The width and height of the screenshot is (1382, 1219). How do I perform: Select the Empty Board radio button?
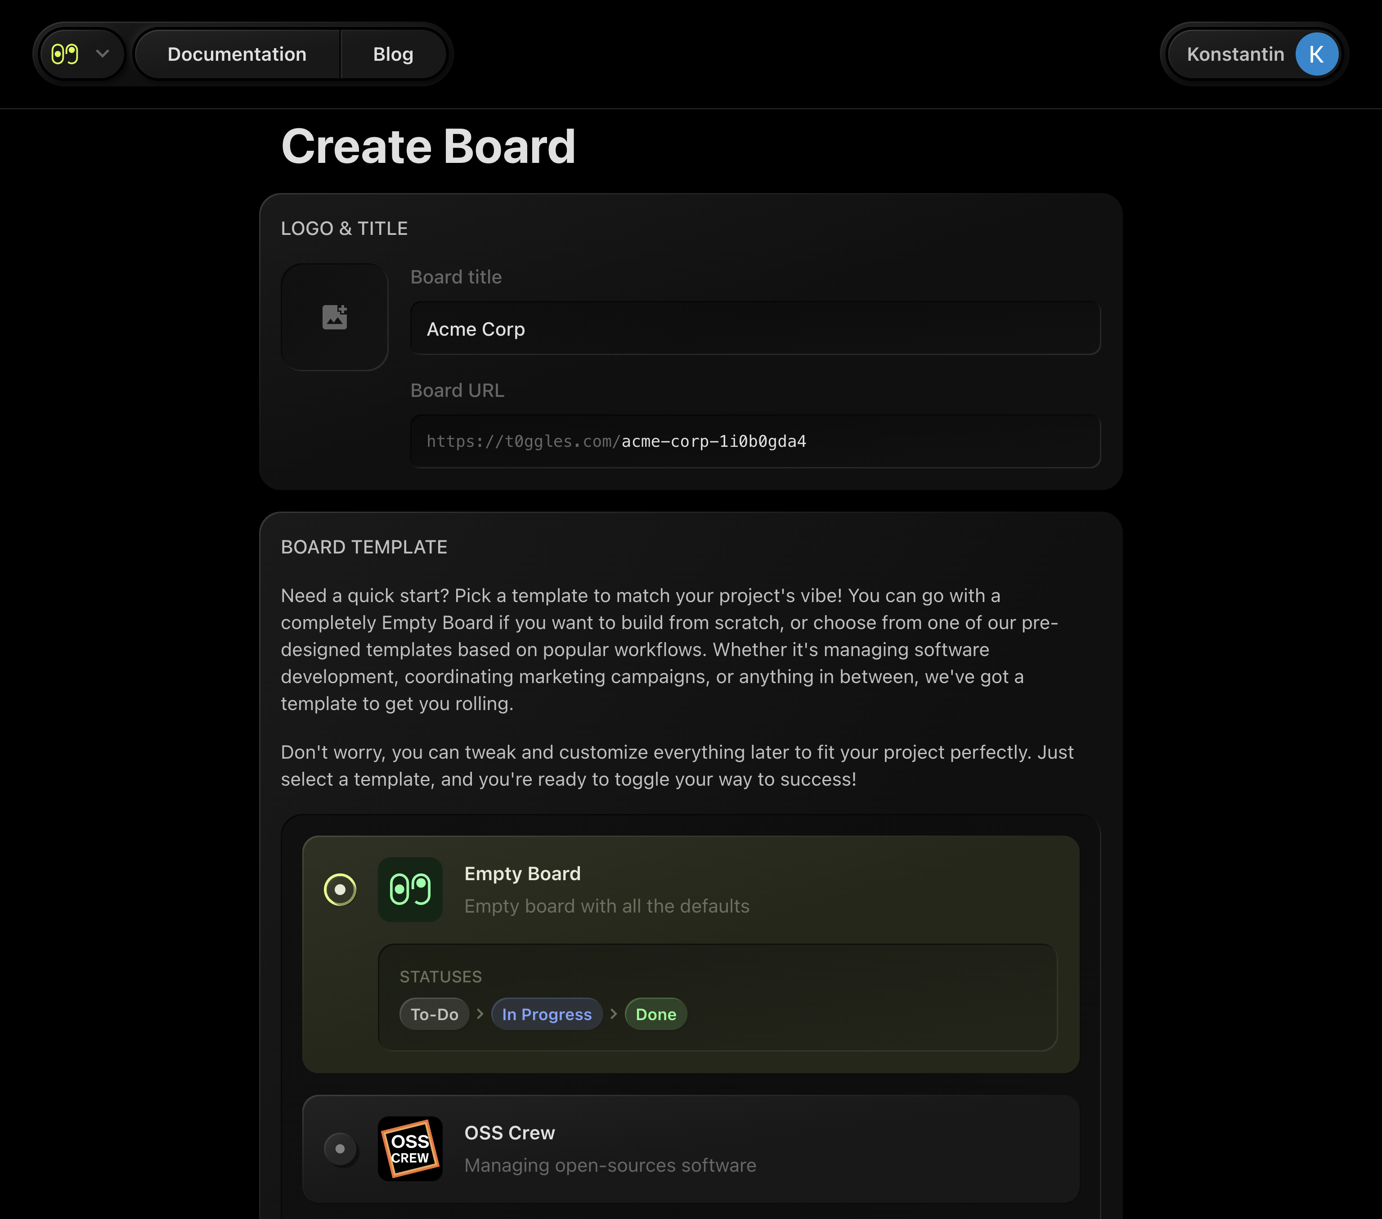(x=340, y=890)
